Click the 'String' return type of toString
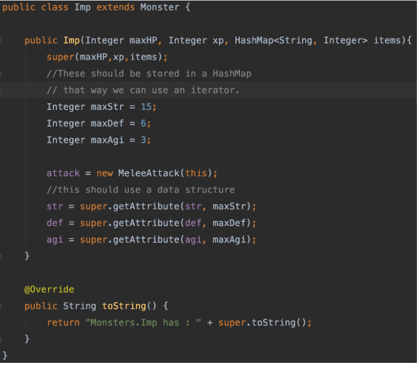Screen dimensions: 418x365 pyautogui.click(x=80, y=306)
